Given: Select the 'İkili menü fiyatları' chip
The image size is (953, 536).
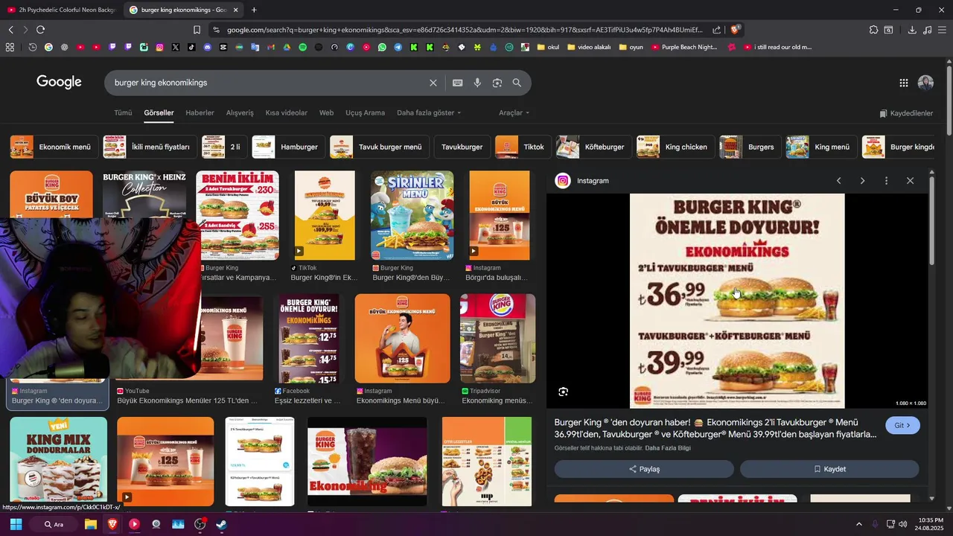Looking at the screenshot, I should 150,147.
